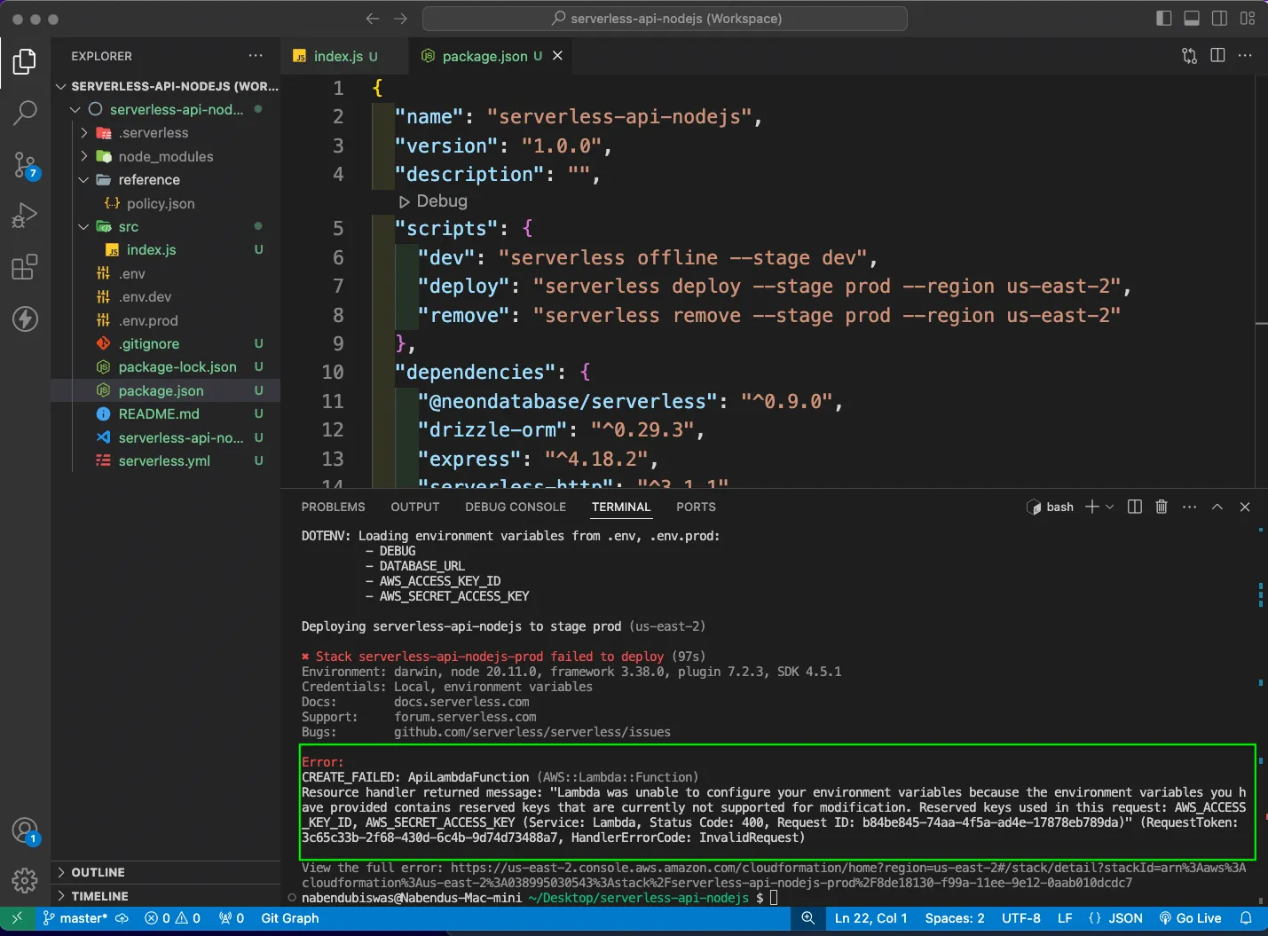Split the terminal pane
Image resolution: width=1268 pixels, height=936 pixels.
pos(1134,507)
